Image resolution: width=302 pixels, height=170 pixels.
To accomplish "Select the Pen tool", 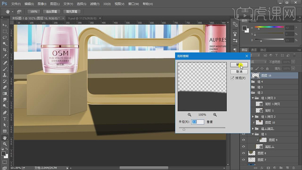I will click(5, 112).
